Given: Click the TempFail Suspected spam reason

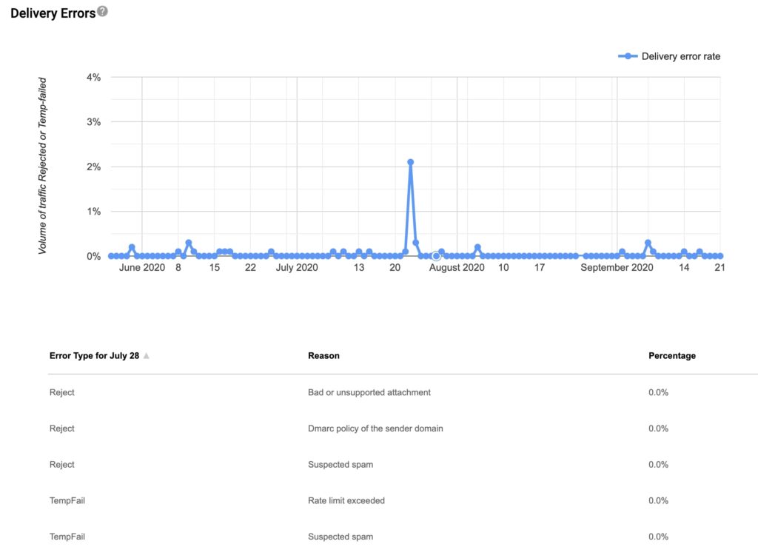Looking at the screenshot, I should pyautogui.click(x=340, y=537).
